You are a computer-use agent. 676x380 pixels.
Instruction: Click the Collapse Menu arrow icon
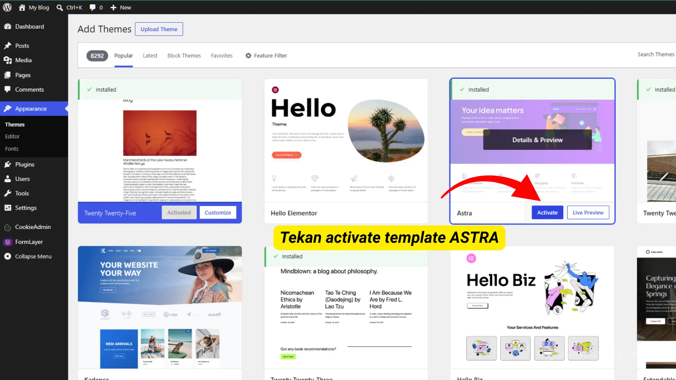(8, 256)
